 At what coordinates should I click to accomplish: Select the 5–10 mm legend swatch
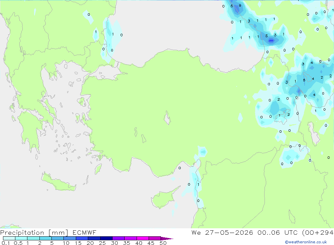[x=58, y=238]
